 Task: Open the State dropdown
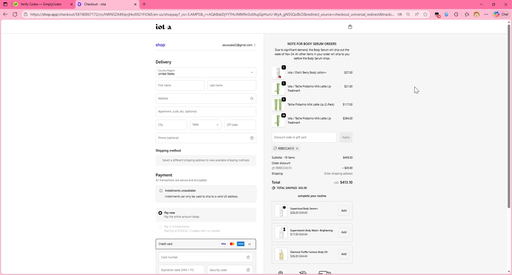click(206, 125)
